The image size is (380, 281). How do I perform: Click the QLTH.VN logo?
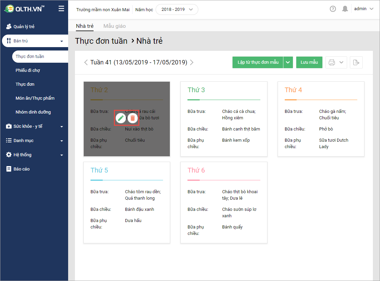[x=24, y=9]
